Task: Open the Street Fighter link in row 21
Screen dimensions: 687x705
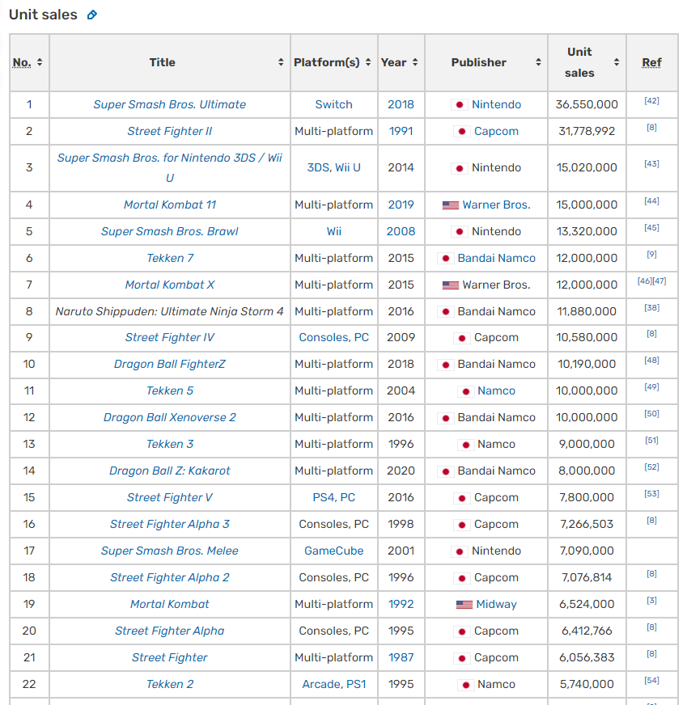Action: coord(170,657)
